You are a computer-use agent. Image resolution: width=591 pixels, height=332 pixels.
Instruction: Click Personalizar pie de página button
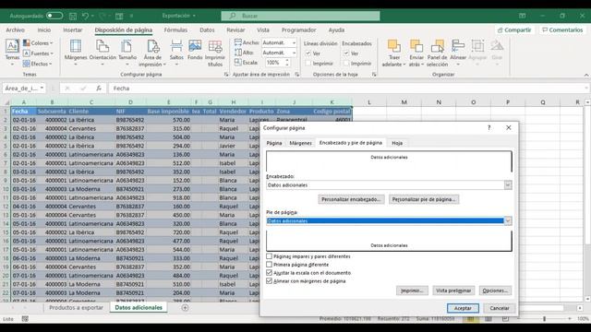pos(424,199)
